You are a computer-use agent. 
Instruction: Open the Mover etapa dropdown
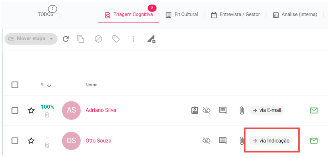click(31, 39)
